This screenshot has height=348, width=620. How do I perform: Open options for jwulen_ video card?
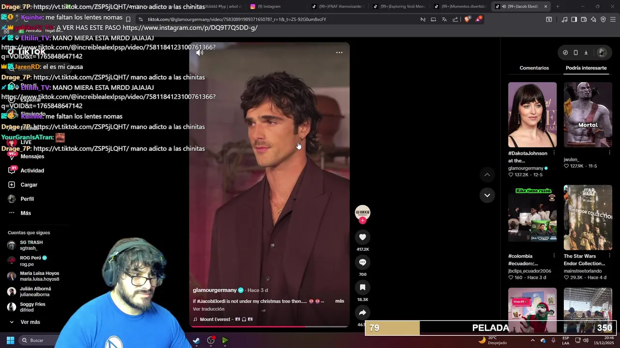[609, 153]
